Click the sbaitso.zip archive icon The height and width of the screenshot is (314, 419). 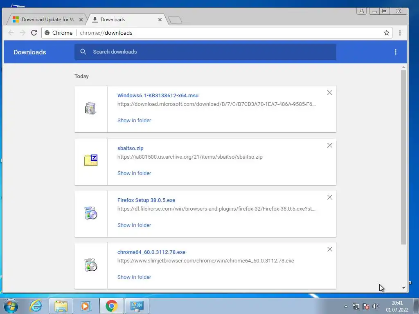point(91,160)
